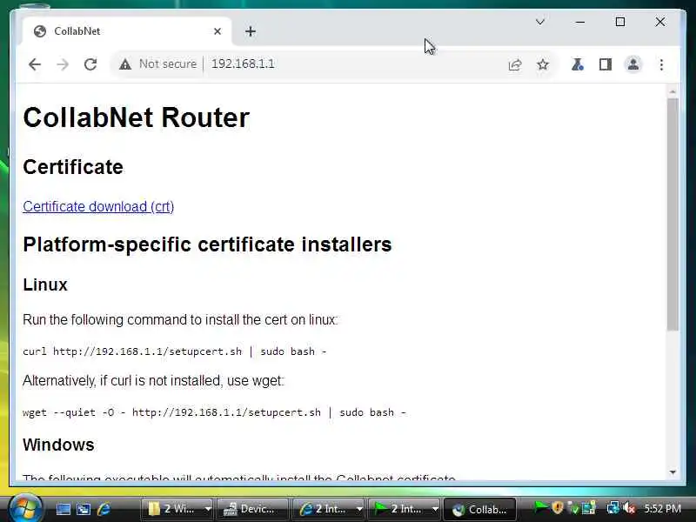Click the Linux section heading

point(45,285)
